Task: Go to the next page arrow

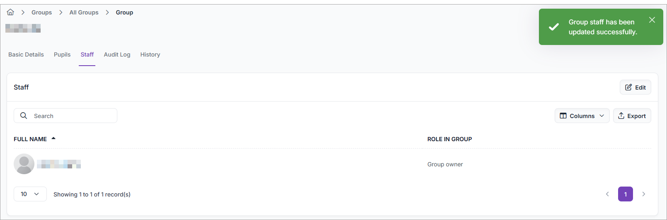Action: click(644, 194)
